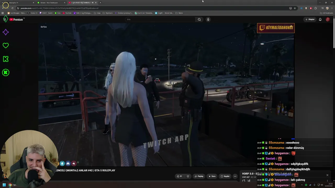Screen dimensions: 335x188
Task: Start voice search with the microphone
Action: click(x=208, y=19)
